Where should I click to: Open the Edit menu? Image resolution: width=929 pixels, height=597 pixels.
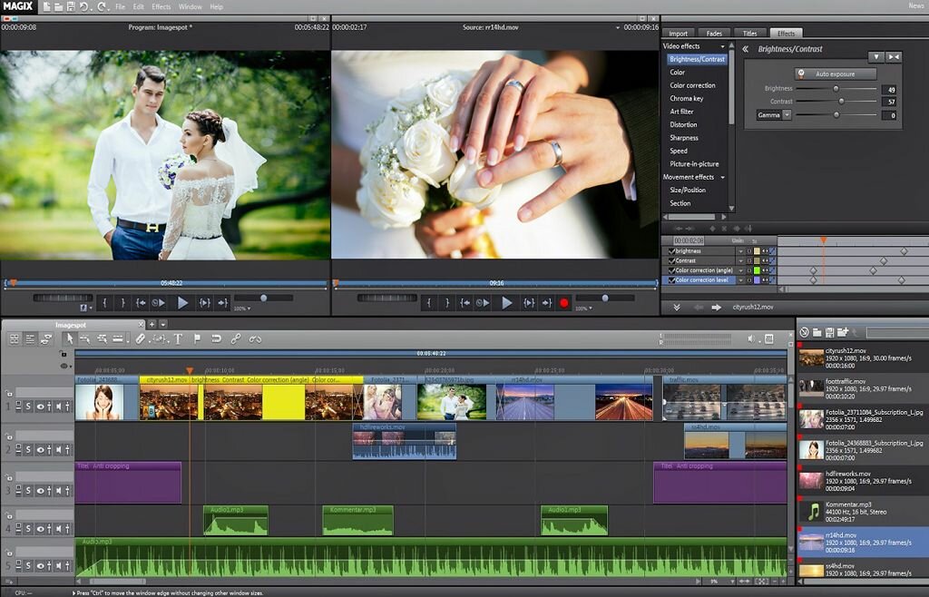(x=138, y=7)
